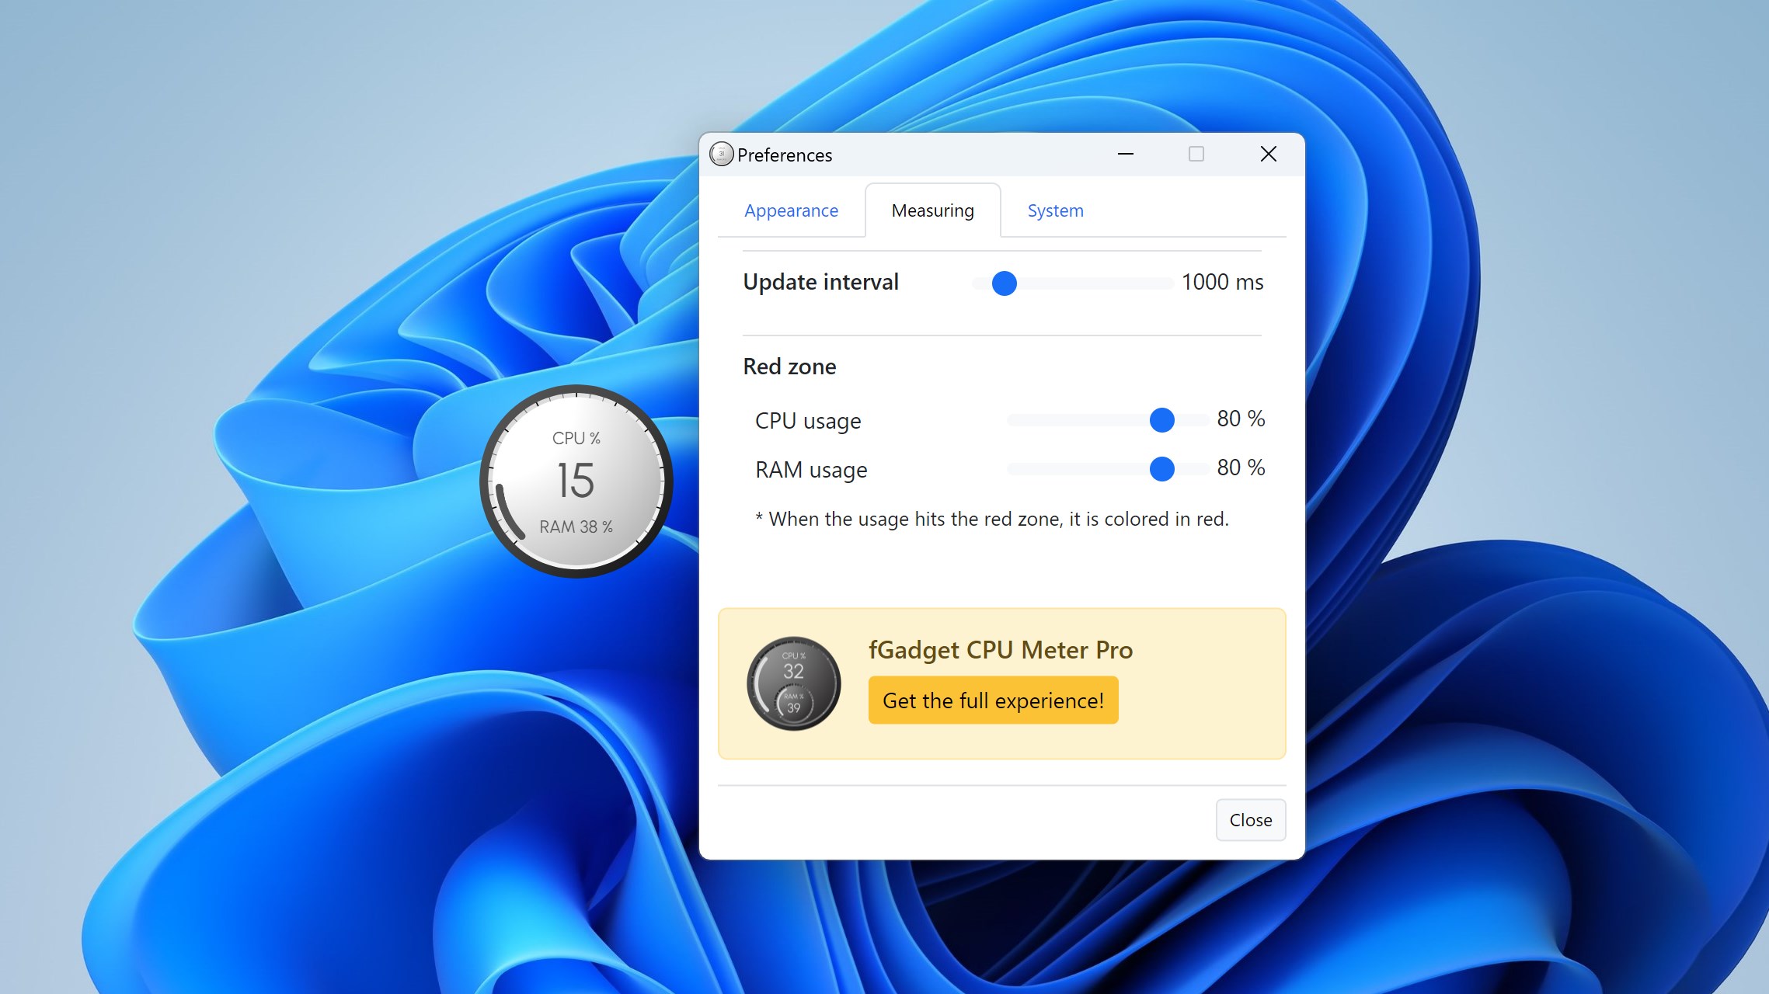Click the CPU value 15 on the desktop meter

pos(574,480)
